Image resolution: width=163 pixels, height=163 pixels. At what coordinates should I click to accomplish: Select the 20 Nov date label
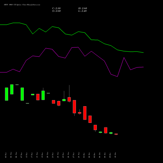pyautogui.click(x=48, y=155)
